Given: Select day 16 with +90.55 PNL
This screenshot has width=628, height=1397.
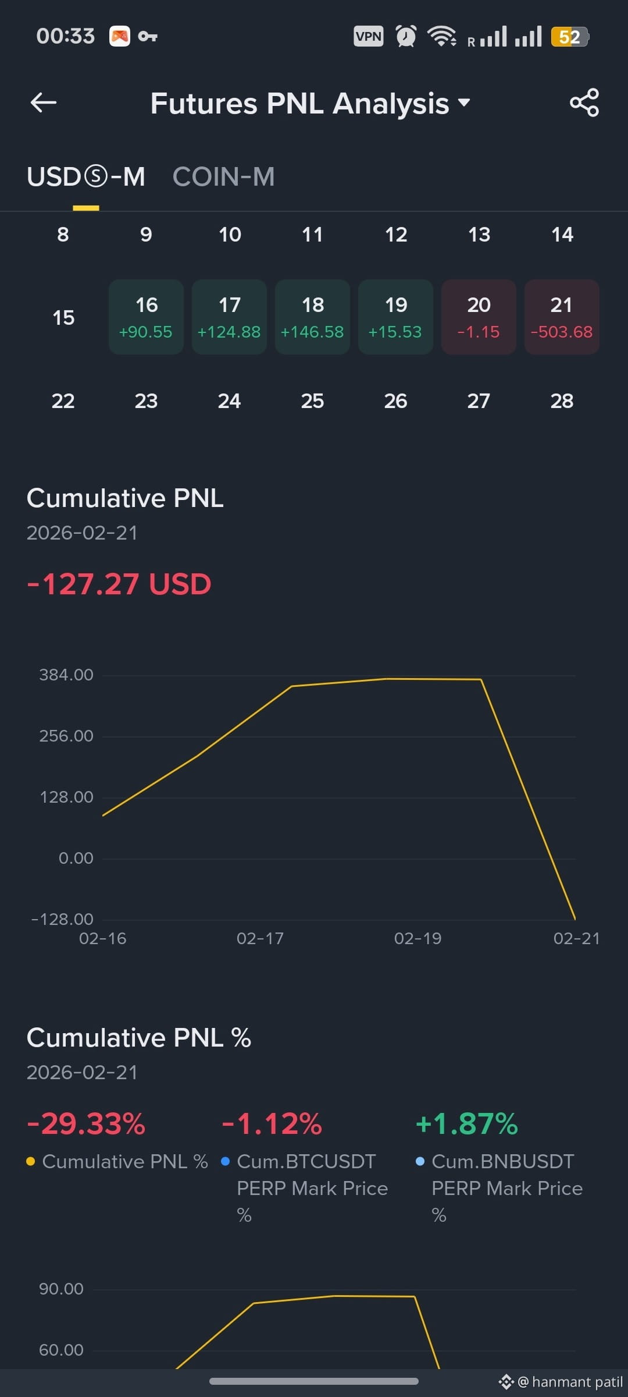Looking at the screenshot, I should tap(146, 317).
